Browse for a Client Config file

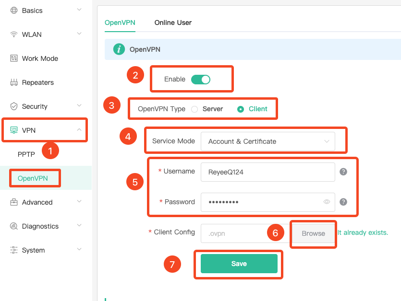click(313, 233)
